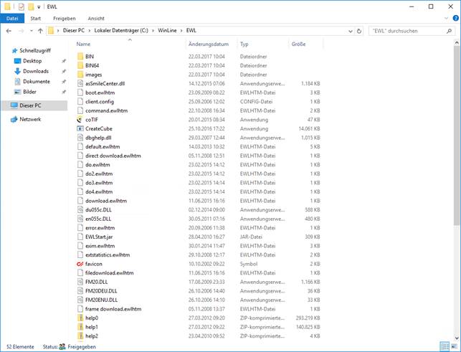Viewport: 461px width, 352px height.
Task: Select the help0 ZIP archive
Action: click(91, 318)
